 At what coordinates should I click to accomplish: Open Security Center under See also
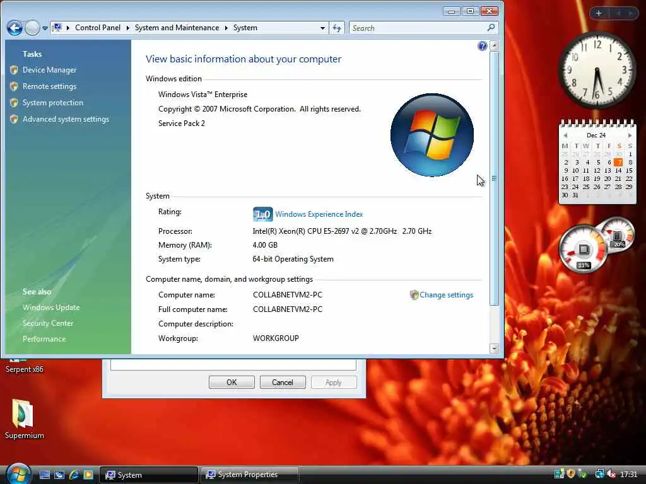pyautogui.click(x=48, y=323)
